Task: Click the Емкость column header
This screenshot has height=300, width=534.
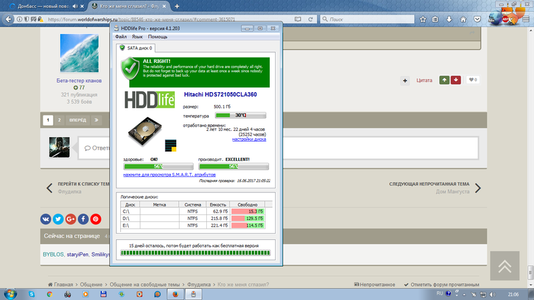Action: (x=218, y=204)
